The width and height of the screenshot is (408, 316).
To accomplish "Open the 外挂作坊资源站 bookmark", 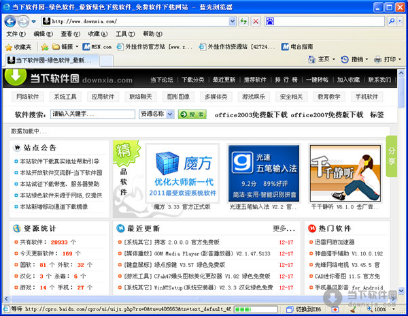I will [x=237, y=47].
